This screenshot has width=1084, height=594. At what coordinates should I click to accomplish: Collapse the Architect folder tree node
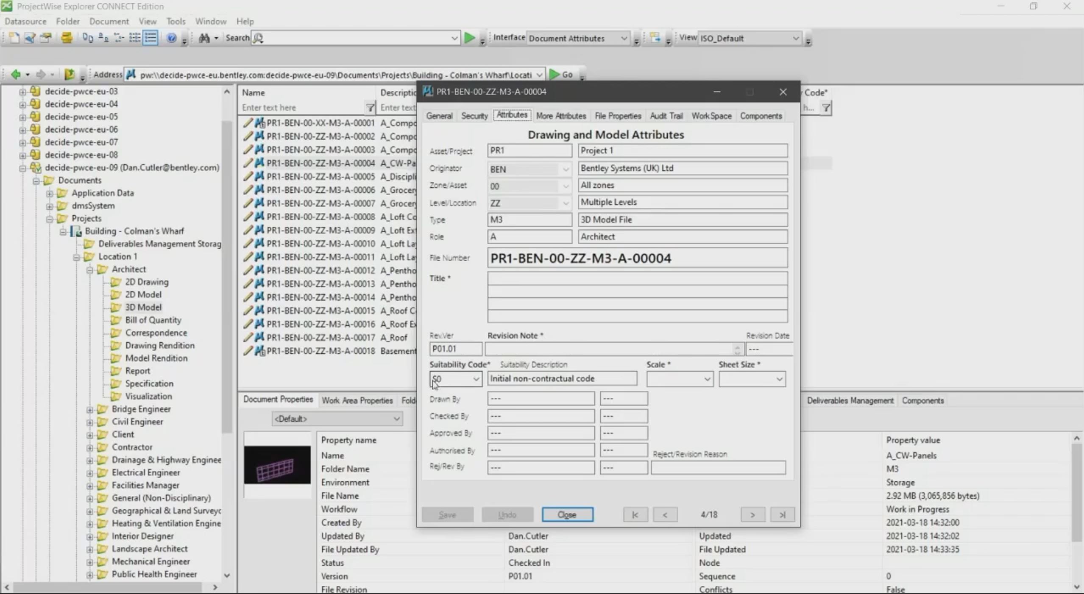[90, 269]
